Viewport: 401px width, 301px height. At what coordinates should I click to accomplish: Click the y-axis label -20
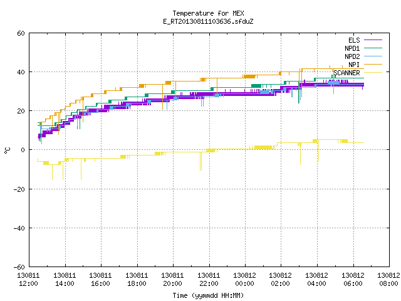(x=19, y=189)
